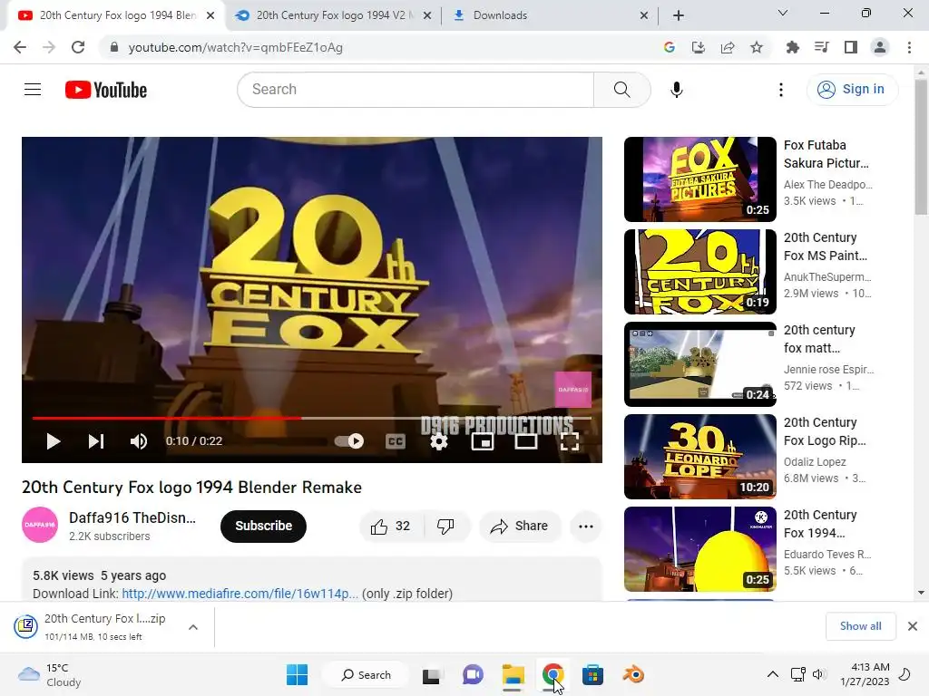The height and width of the screenshot is (696, 929).
Task: Open YouTube settings three-dot menu
Action: click(x=781, y=90)
